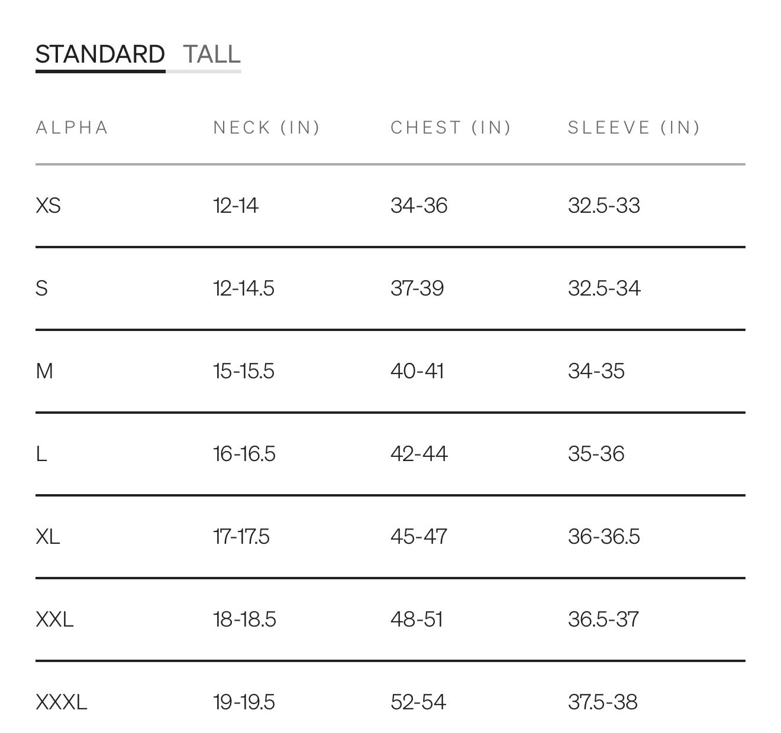Click the SLEEVE (IN) column header
Viewport: 781px width, 733px height.
(634, 128)
